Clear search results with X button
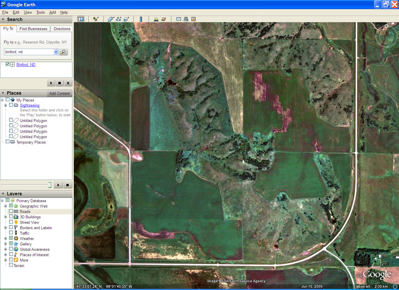The width and height of the screenshot is (399, 290). (x=68, y=83)
